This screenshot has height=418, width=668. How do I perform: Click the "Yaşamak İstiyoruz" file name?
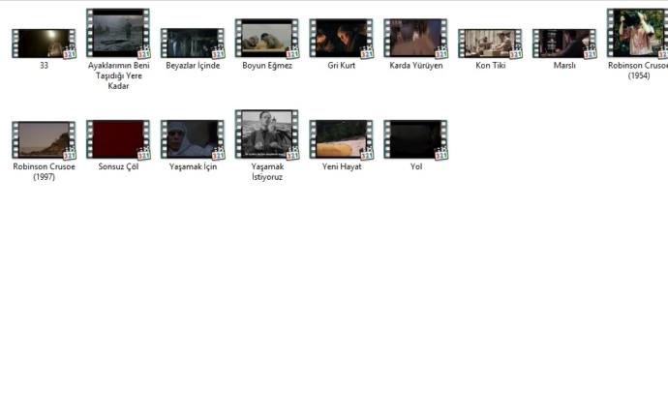point(267,172)
